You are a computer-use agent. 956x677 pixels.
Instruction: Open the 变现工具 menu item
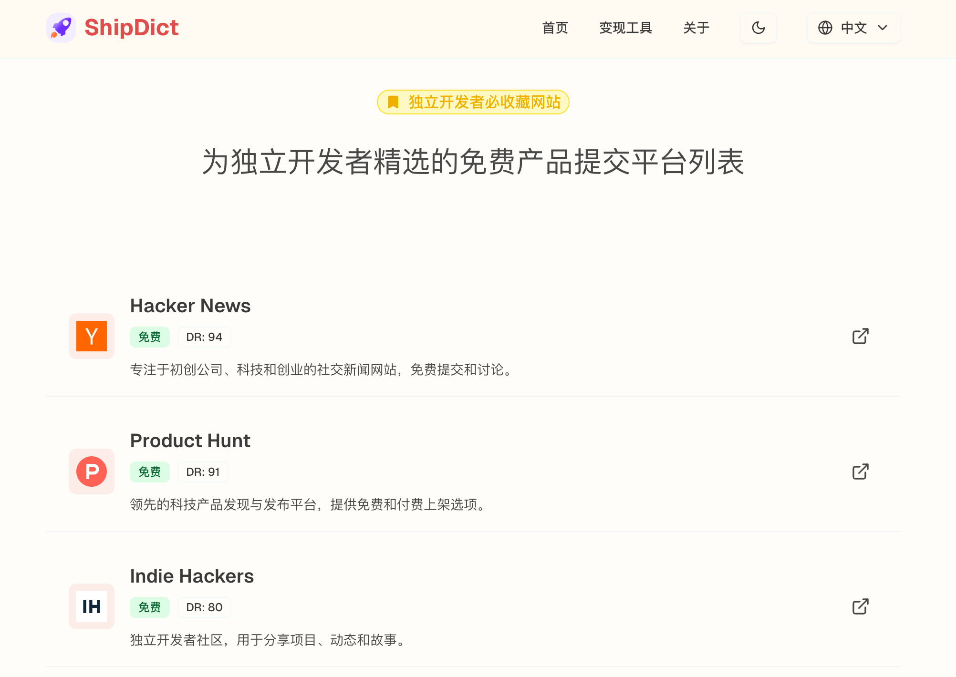[625, 28]
